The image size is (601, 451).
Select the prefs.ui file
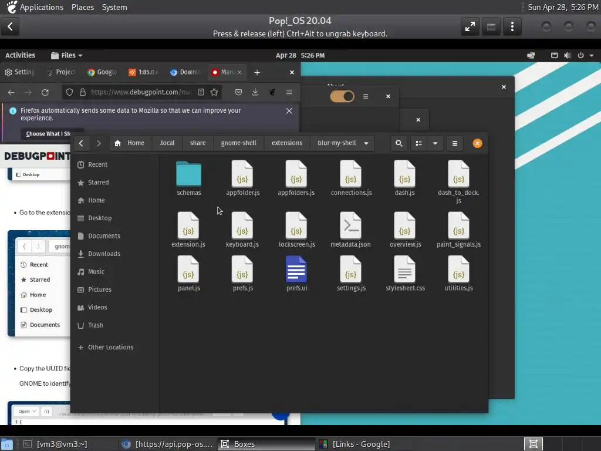coord(296,274)
